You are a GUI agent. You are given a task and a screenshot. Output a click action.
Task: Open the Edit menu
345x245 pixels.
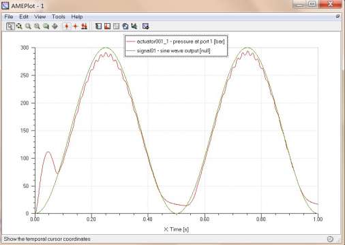coord(24,17)
